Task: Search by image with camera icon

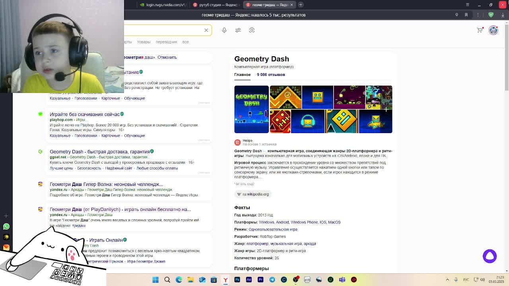Action: 252,30
